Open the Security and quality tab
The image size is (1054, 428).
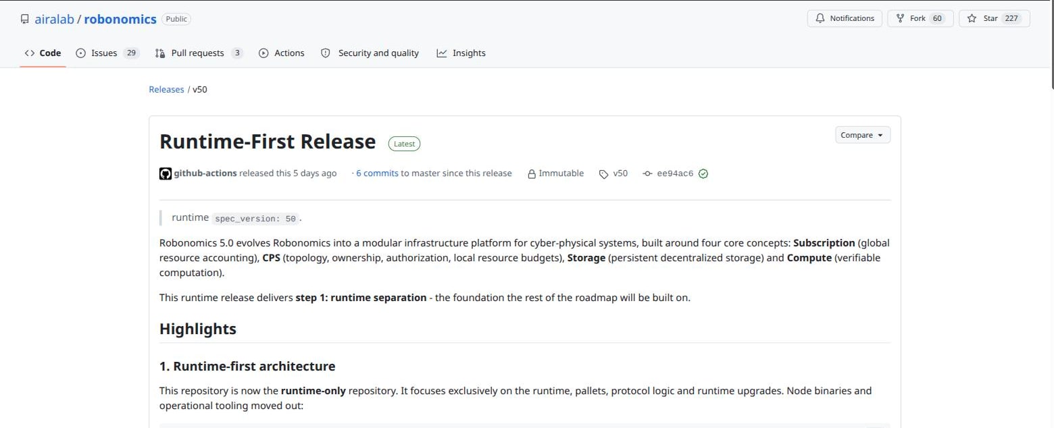[x=370, y=53]
